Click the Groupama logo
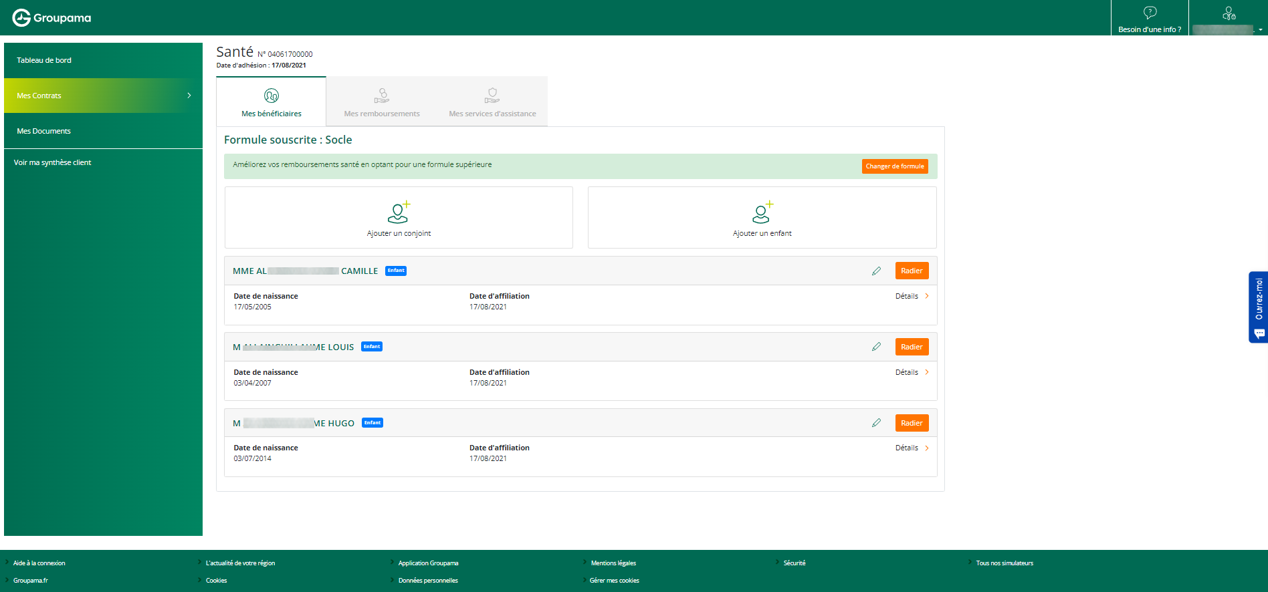The height and width of the screenshot is (592, 1268). point(51,17)
